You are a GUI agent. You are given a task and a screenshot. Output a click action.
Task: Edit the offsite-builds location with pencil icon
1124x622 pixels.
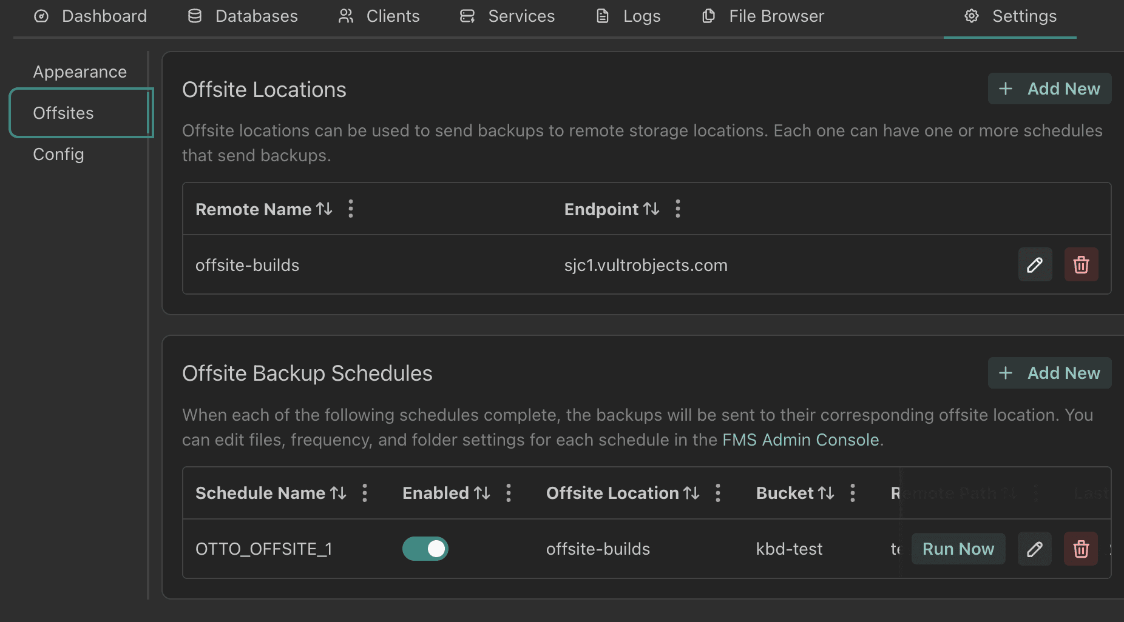point(1035,265)
